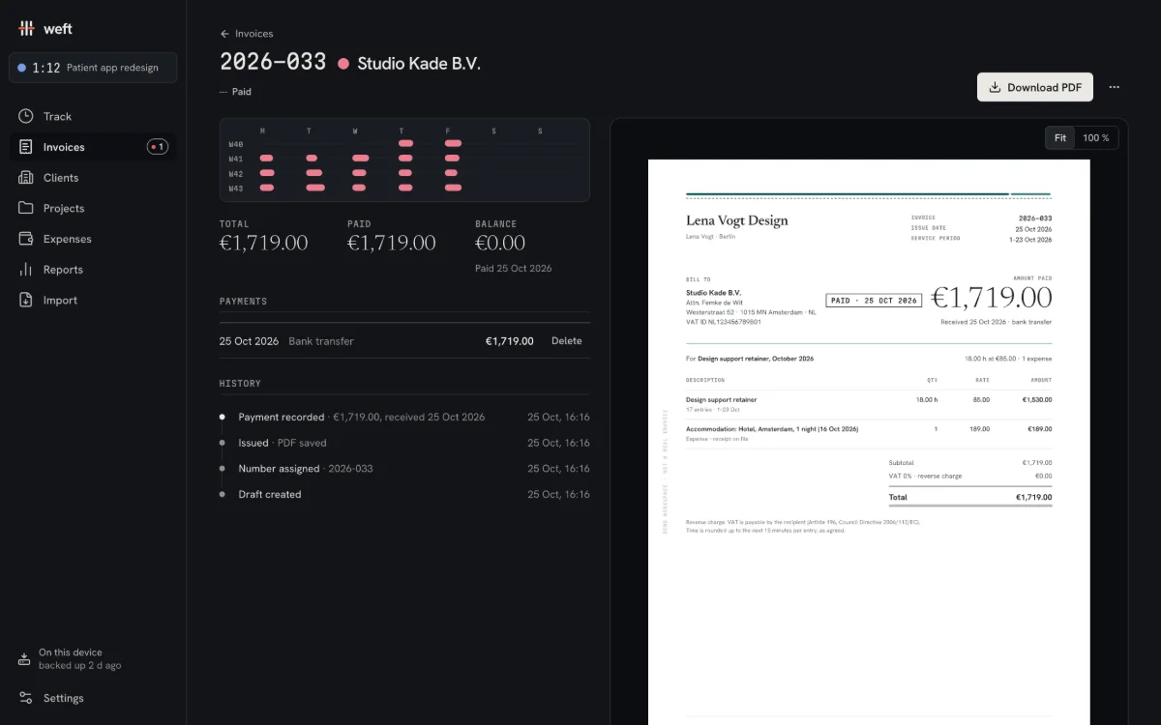Screen dimensions: 1161x725
Task: Click the Projects folder icon
Action: 25,208
